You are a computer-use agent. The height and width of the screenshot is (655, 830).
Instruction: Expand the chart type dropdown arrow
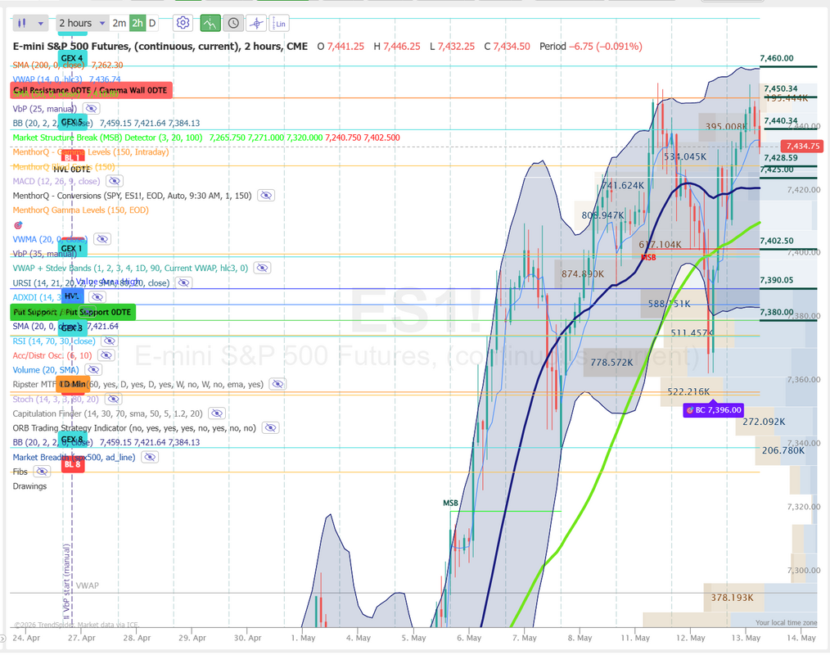click(41, 23)
